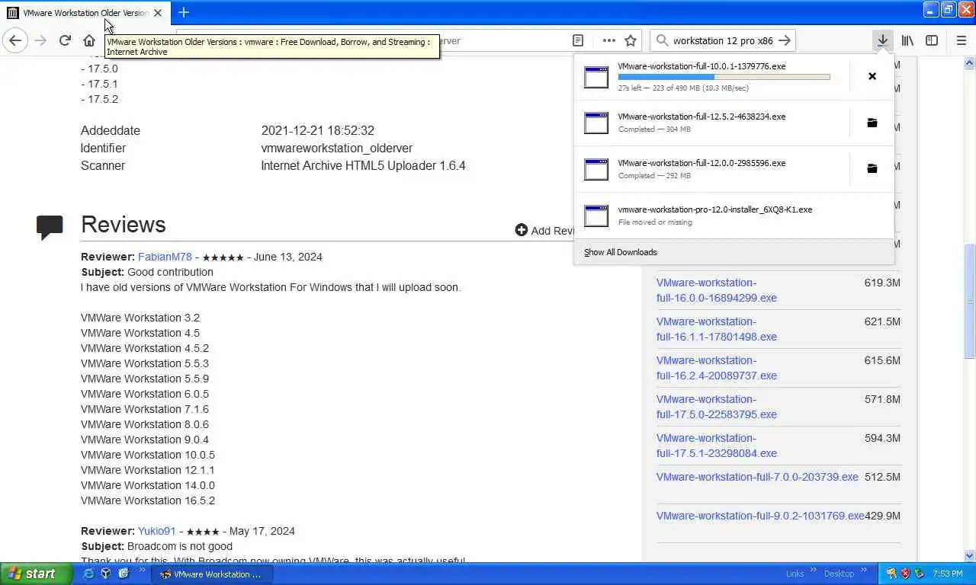Open containing folder for 12.0.0 download
976x585 pixels.
872,168
